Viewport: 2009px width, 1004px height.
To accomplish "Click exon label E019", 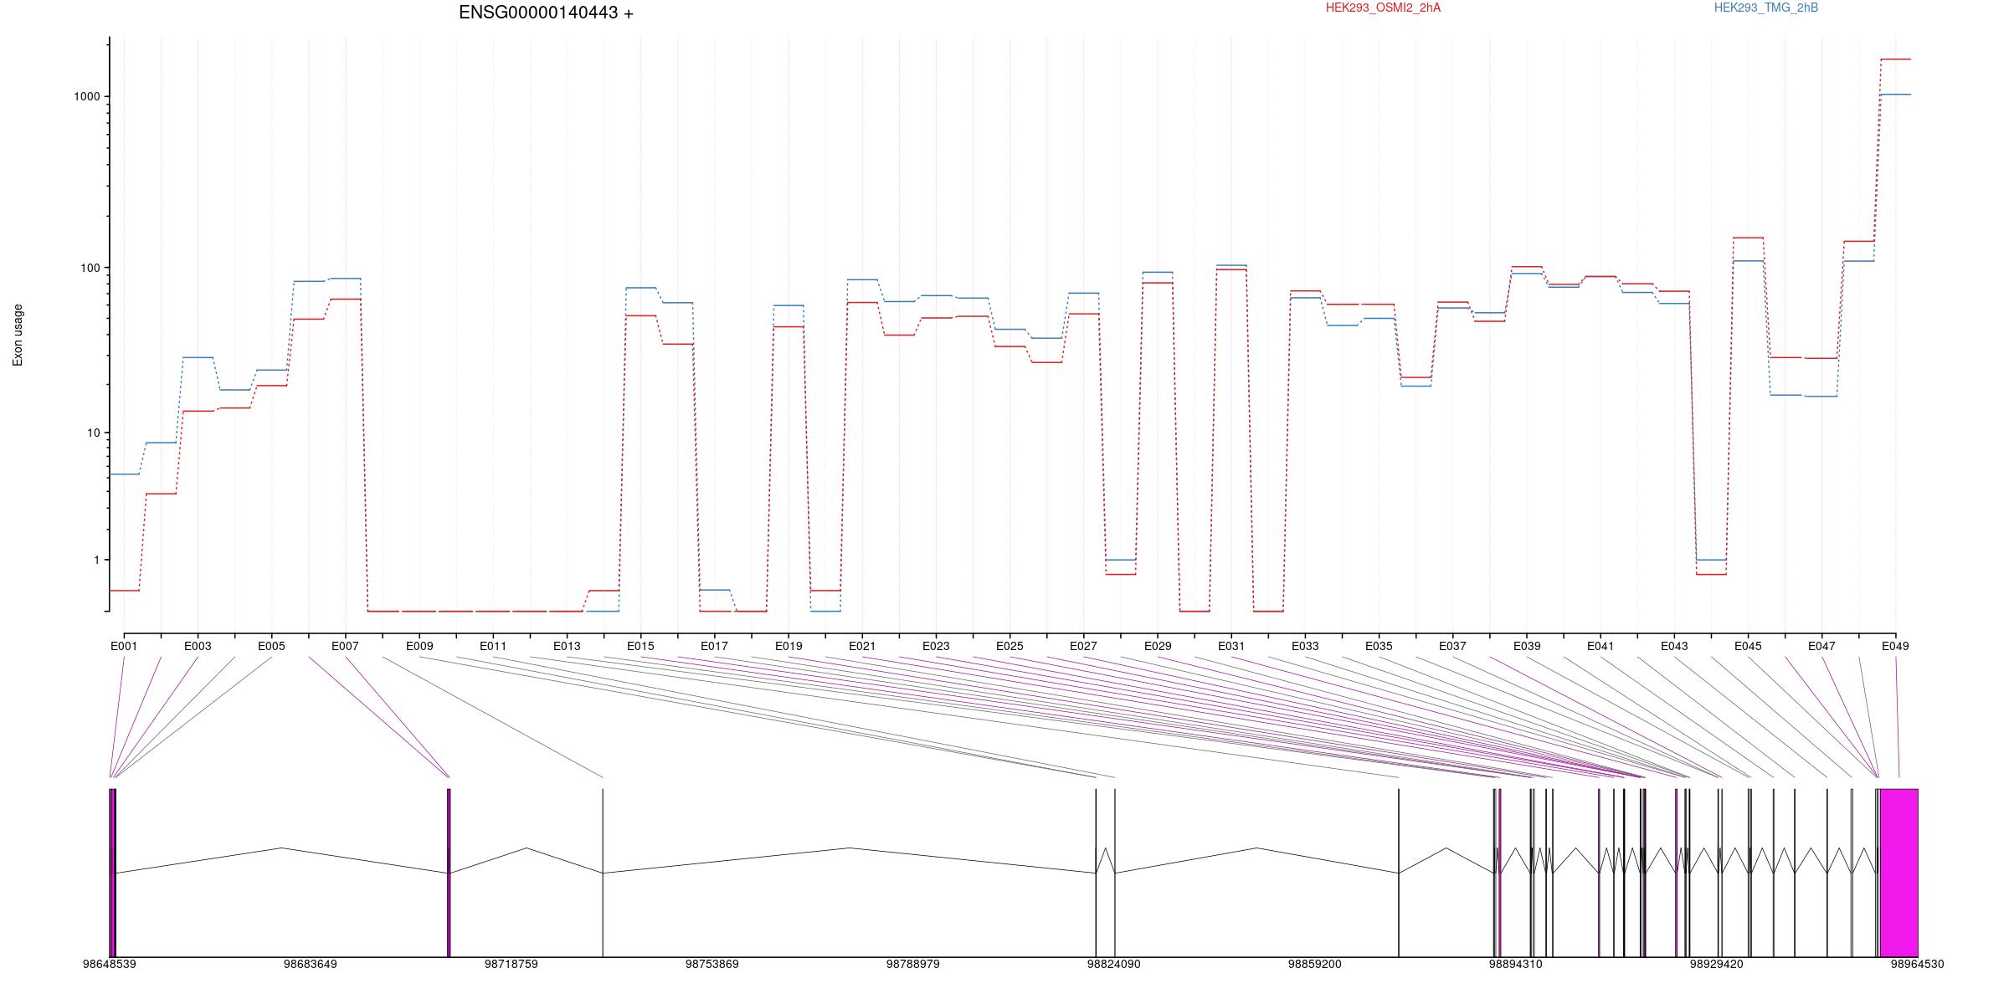I will [789, 646].
